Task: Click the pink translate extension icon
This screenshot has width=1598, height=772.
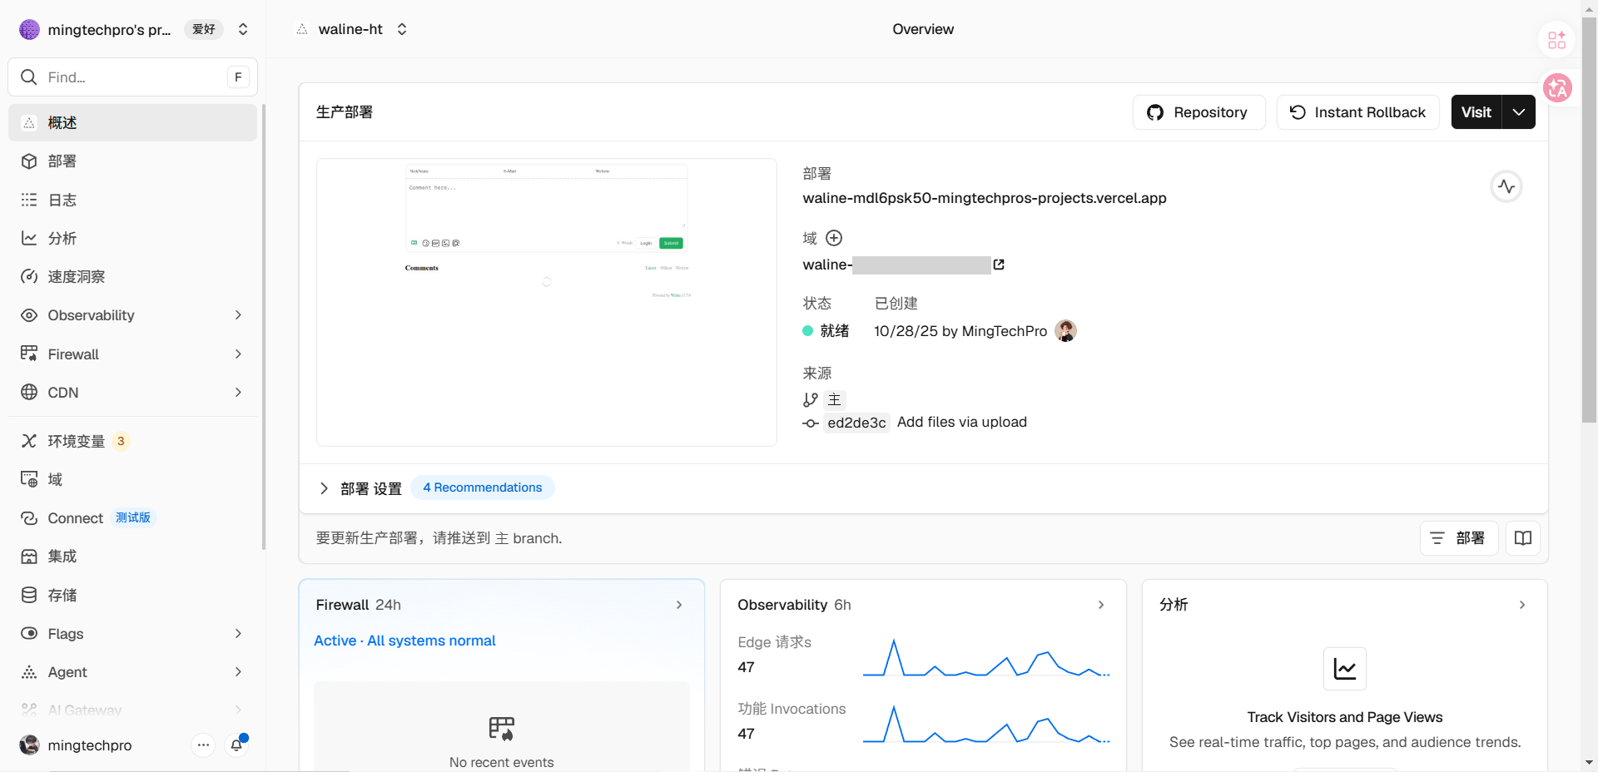Action: [1558, 87]
